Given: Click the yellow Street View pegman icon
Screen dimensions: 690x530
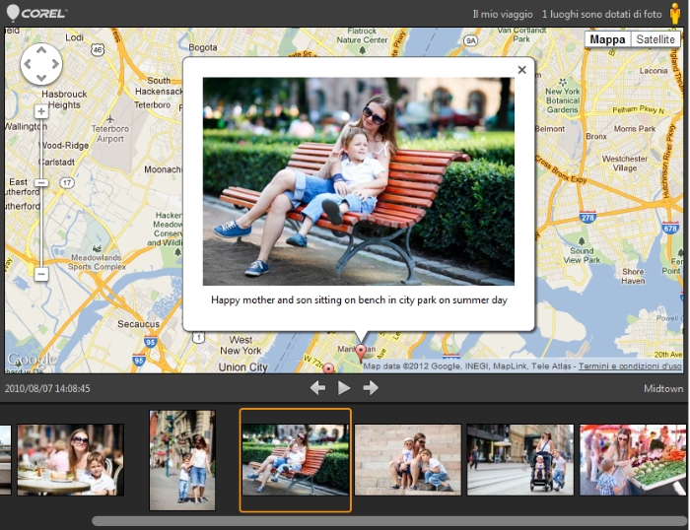Looking at the screenshot, I should point(675,14).
